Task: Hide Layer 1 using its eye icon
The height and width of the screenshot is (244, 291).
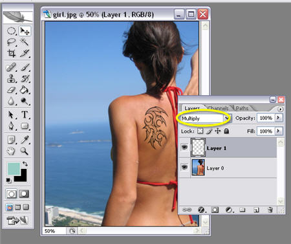Action: (x=184, y=148)
